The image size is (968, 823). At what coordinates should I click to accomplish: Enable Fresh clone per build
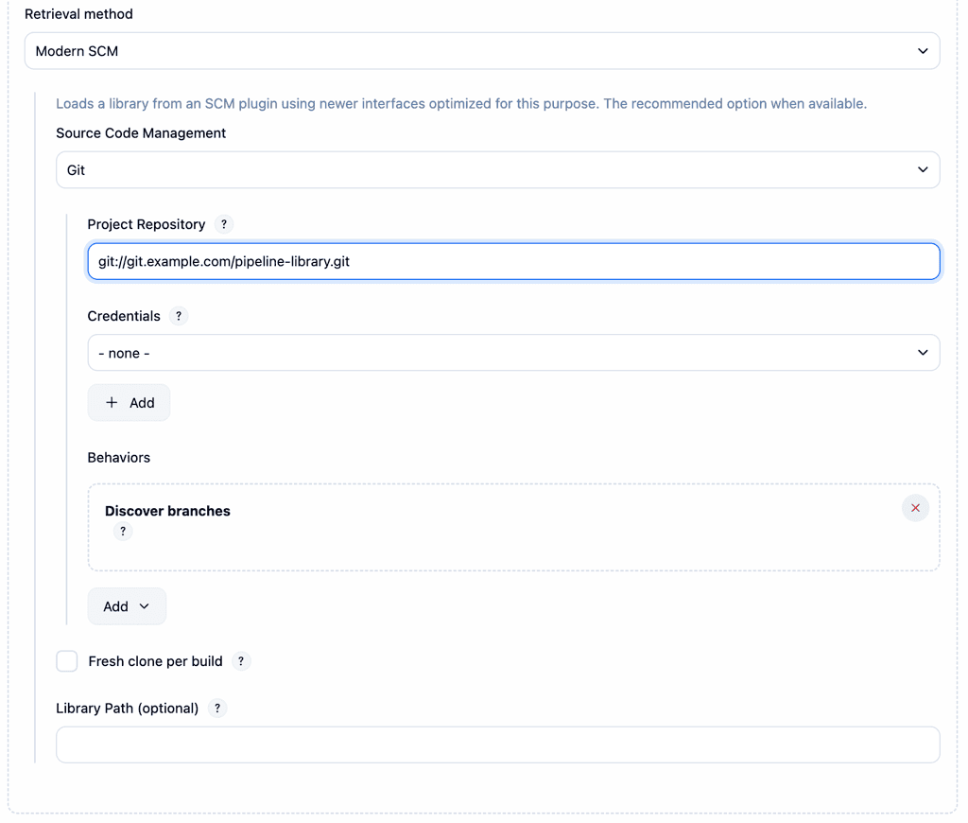[x=66, y=661]
